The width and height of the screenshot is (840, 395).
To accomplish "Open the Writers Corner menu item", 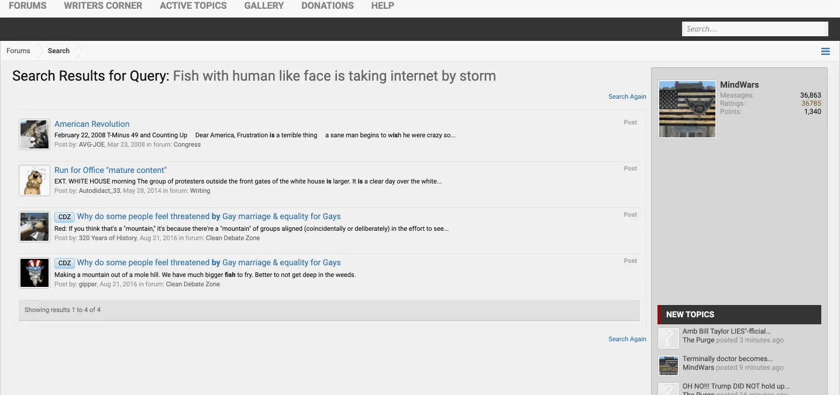I will click(x=103, y=6).
